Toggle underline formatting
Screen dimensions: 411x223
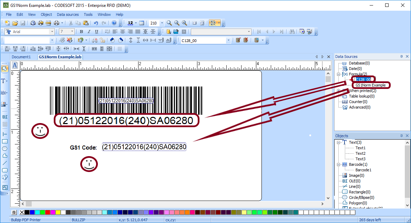click(x=96, y=31)
